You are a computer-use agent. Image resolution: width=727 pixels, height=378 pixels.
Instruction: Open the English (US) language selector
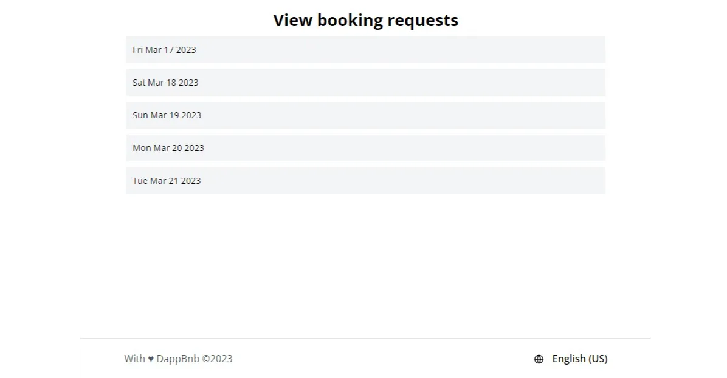pos(579,359)
